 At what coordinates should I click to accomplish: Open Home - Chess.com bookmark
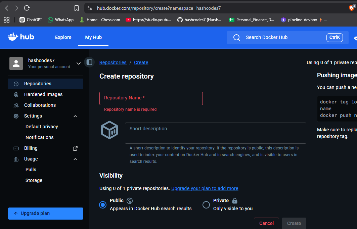(100, 20)
